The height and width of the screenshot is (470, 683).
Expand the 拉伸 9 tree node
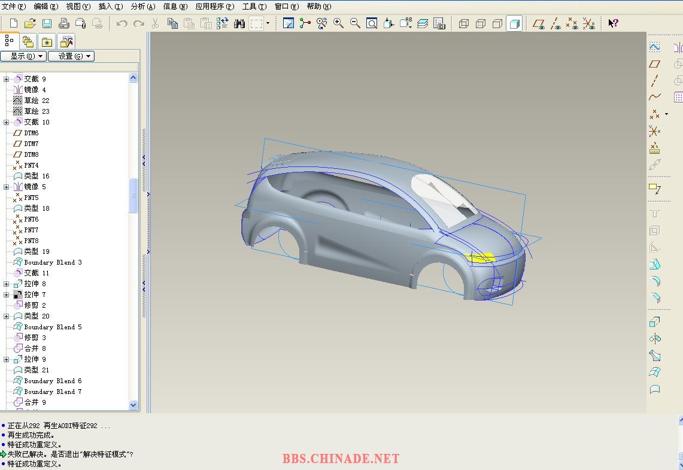coord(6,359)
